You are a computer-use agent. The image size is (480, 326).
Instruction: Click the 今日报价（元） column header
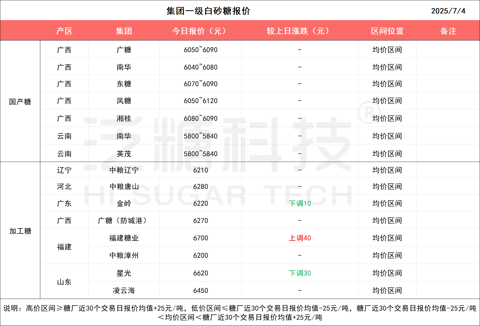(x=201, y=31)
